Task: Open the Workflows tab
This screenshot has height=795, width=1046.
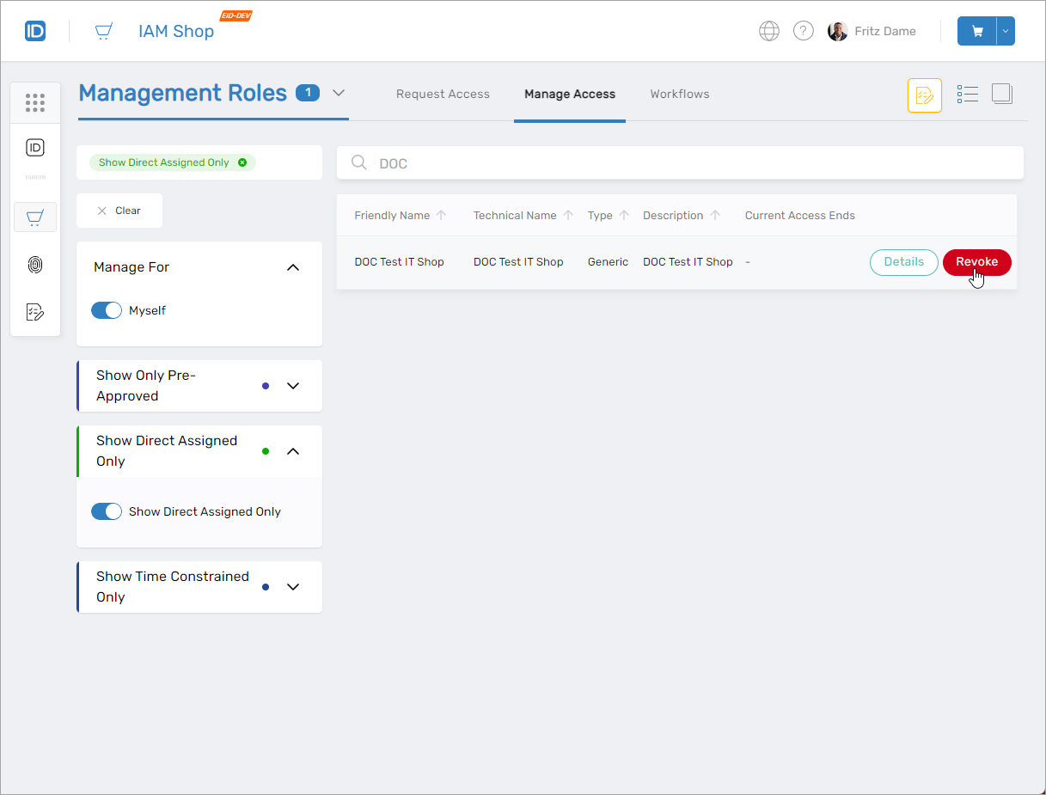Action: click(679, 95)
